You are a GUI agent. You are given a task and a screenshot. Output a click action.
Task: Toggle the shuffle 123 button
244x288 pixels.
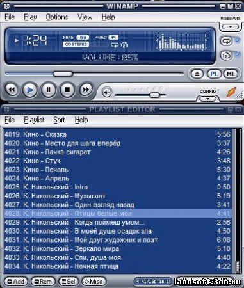click(x=226, y=56)
